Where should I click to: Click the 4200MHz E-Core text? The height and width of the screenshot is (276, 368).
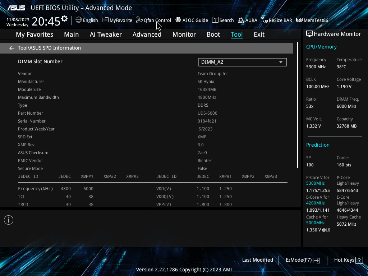coord(315,203)
